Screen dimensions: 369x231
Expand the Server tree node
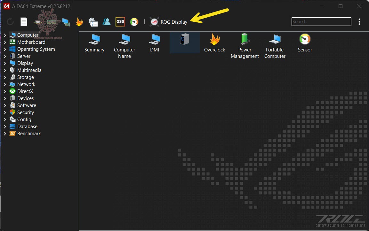[5, 57]
